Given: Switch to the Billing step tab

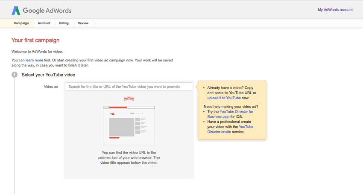Looking at the screenshot, I should (x=64, y=23).
